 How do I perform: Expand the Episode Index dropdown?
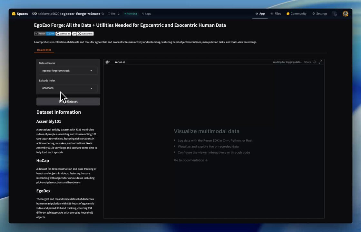68,88
